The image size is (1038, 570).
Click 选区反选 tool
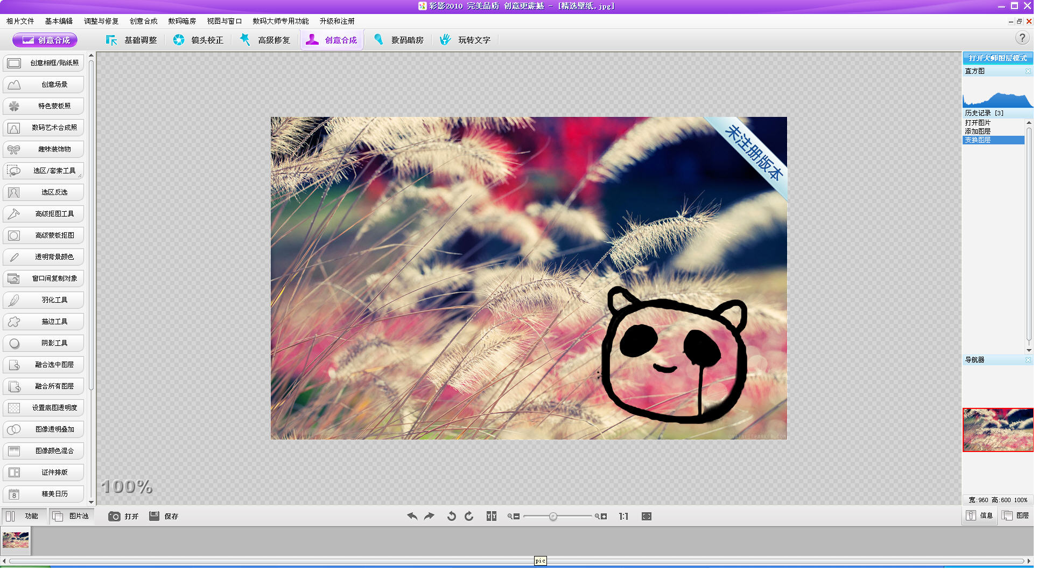coord(44,192)
